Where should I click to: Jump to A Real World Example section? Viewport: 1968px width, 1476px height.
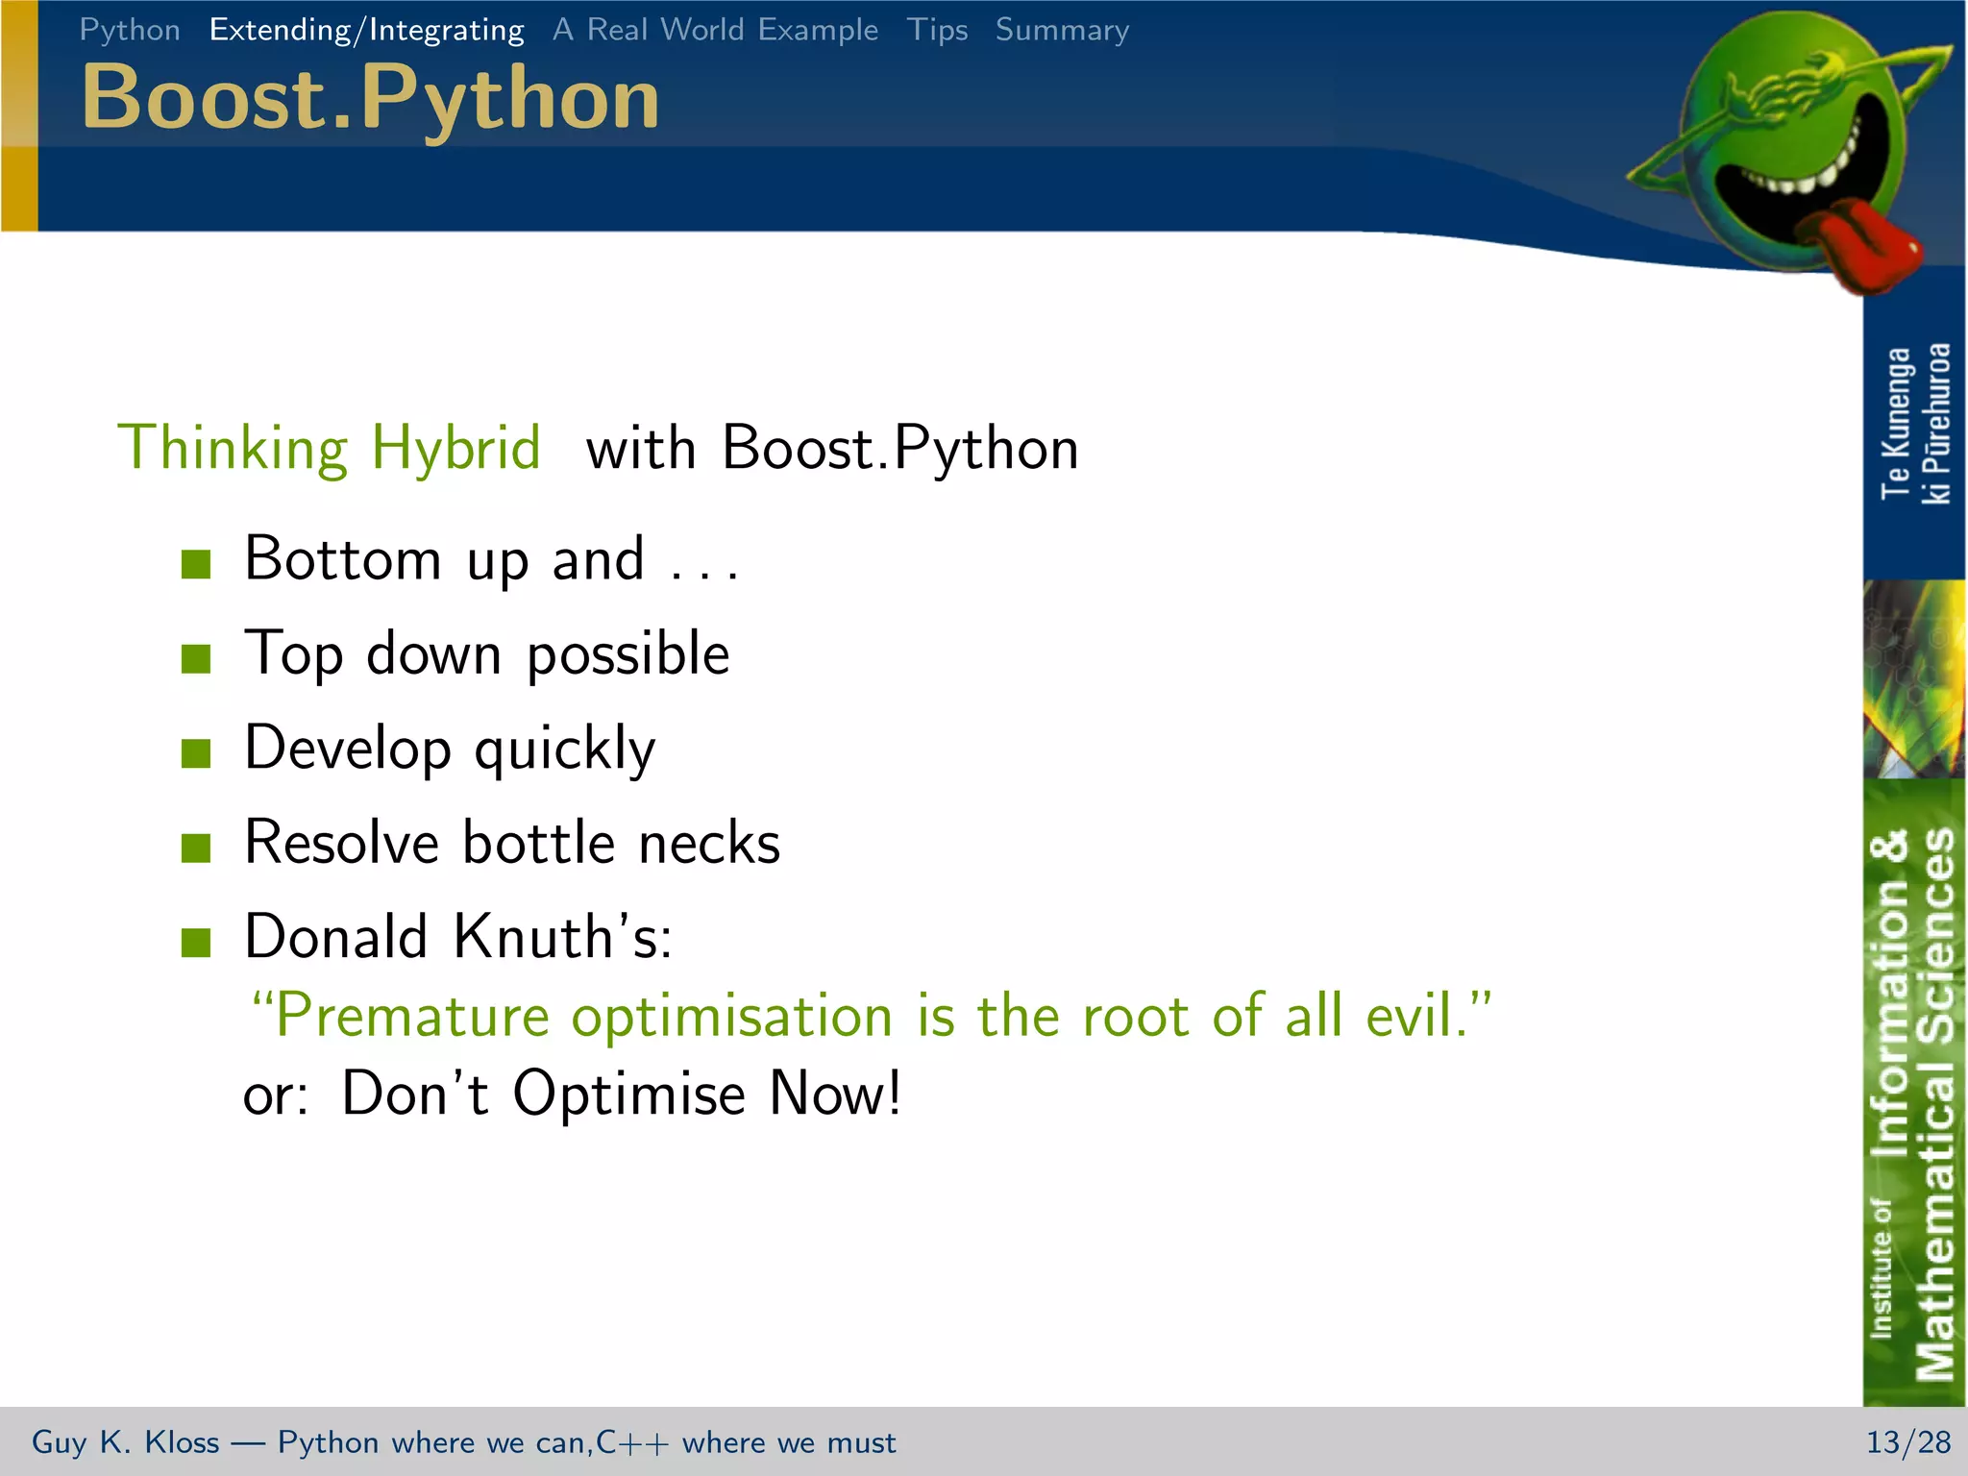(x=716, y=30)
